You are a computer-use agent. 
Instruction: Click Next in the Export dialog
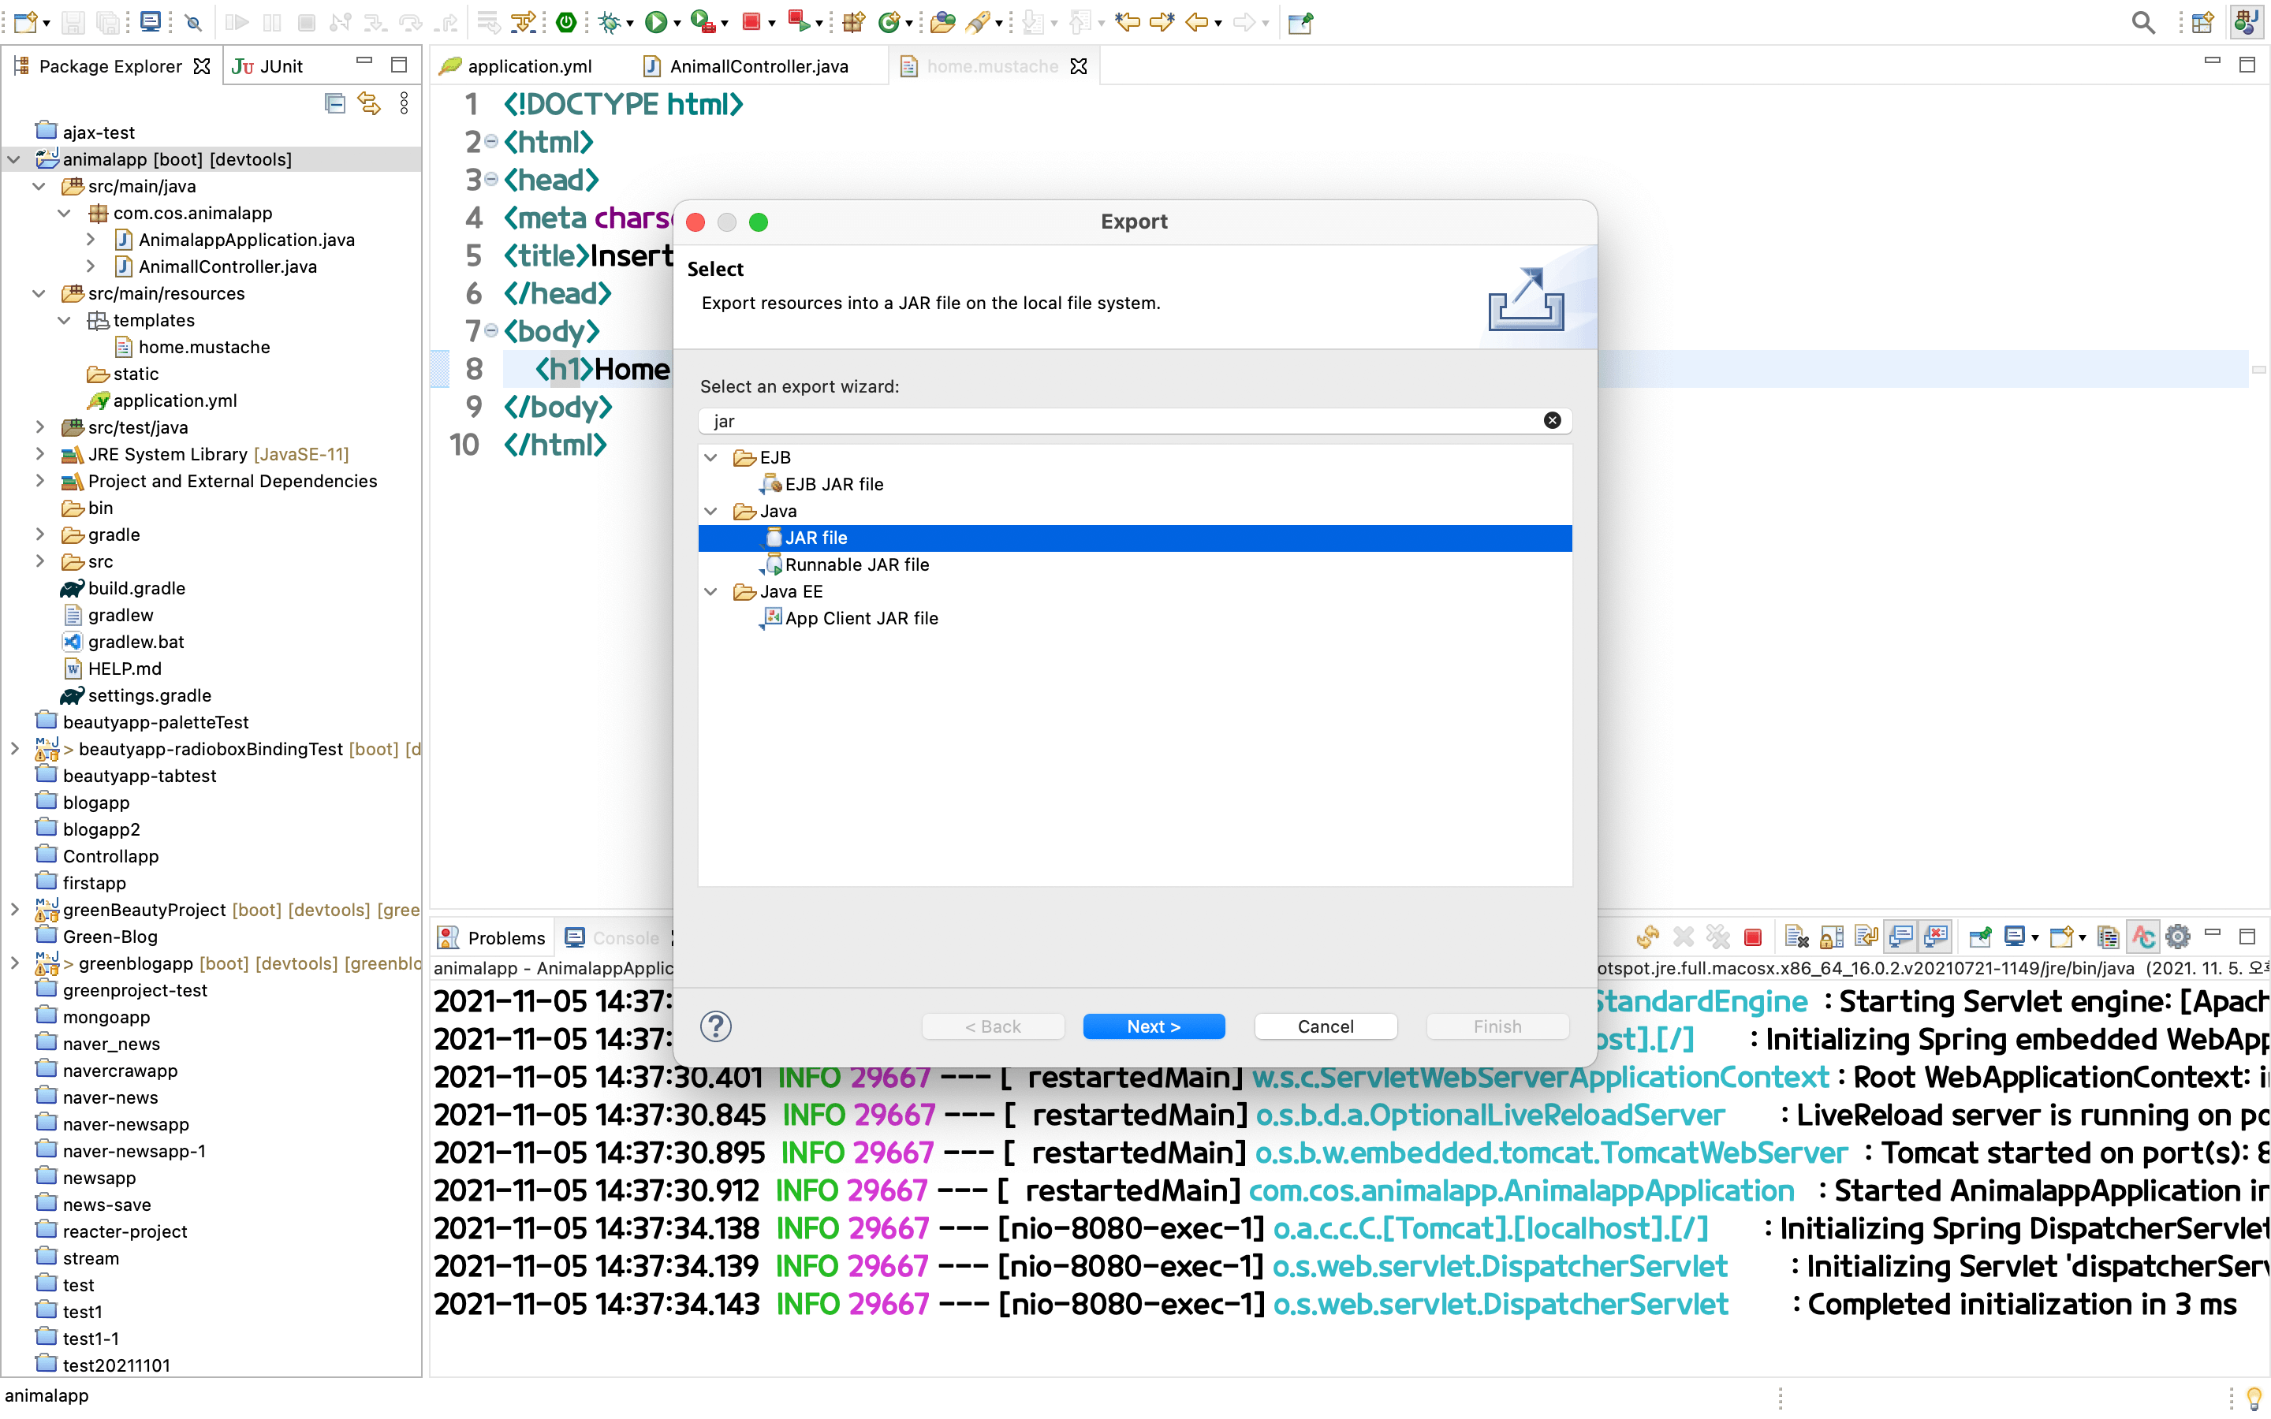coord(1154,1026)
